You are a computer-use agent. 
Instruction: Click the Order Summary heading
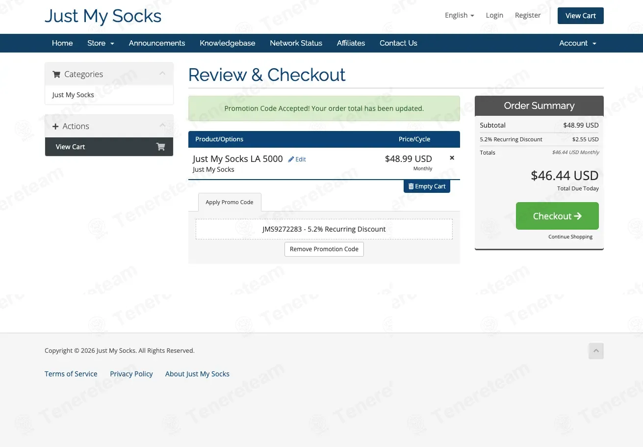click(x=539, y=106)
